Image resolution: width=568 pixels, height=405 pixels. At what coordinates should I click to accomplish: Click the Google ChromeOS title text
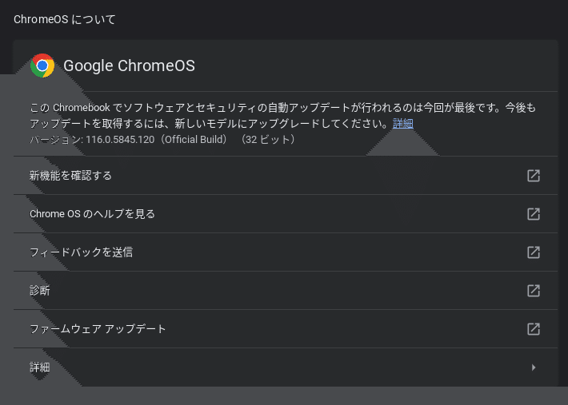click(129, 66)
